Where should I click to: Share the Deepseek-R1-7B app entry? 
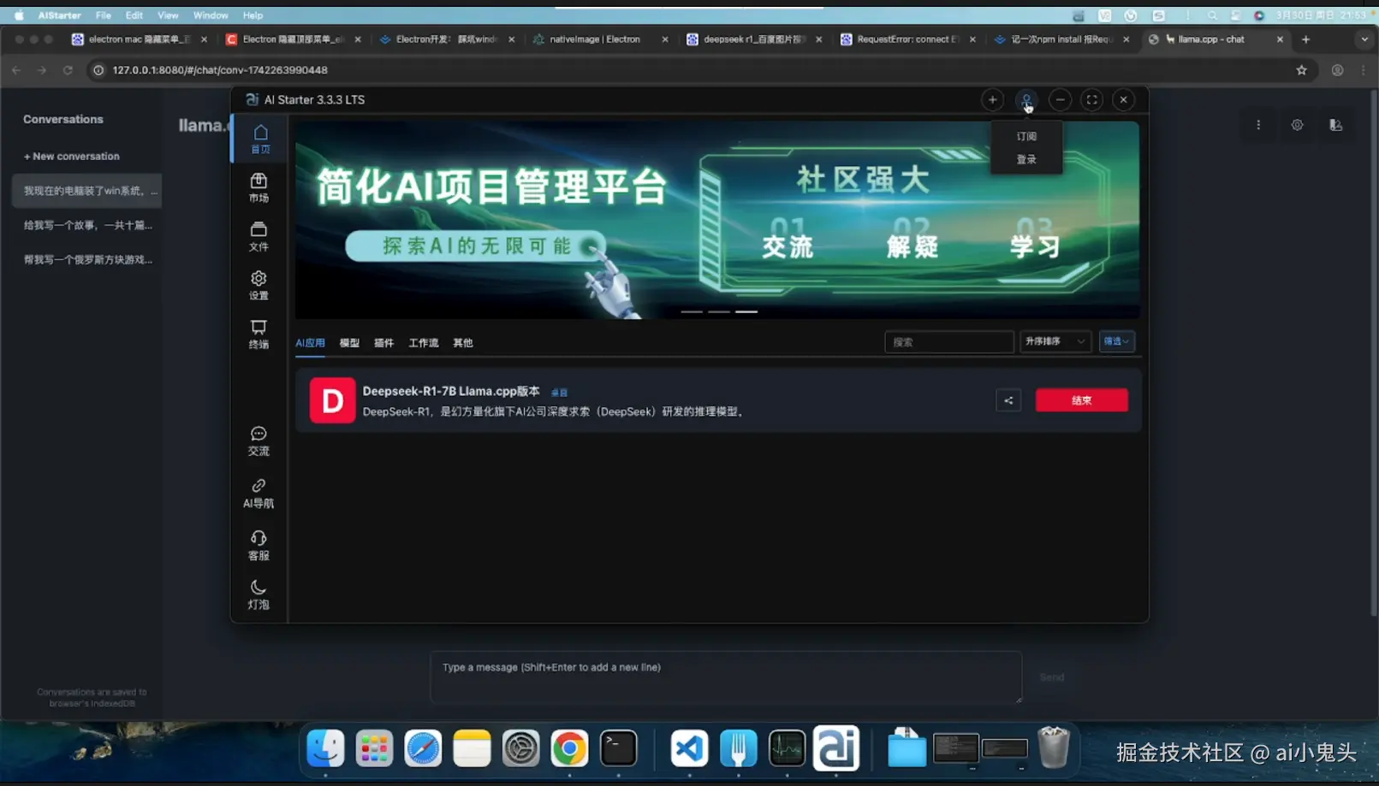pyautogui.click(x=1008, y=400)
